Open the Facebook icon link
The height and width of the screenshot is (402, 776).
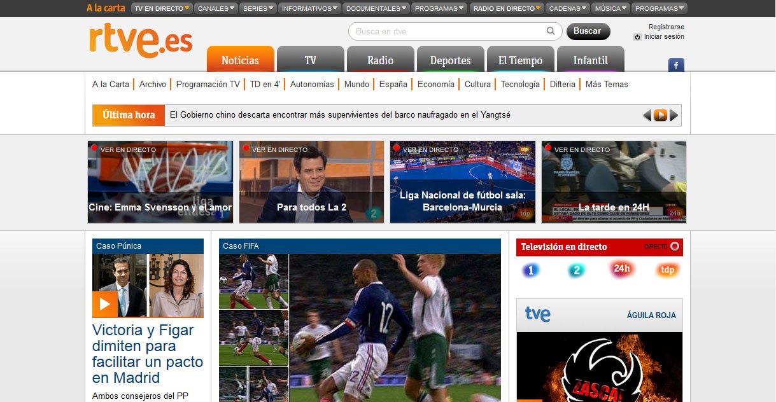pyautogui.click(x=676, y=64)
